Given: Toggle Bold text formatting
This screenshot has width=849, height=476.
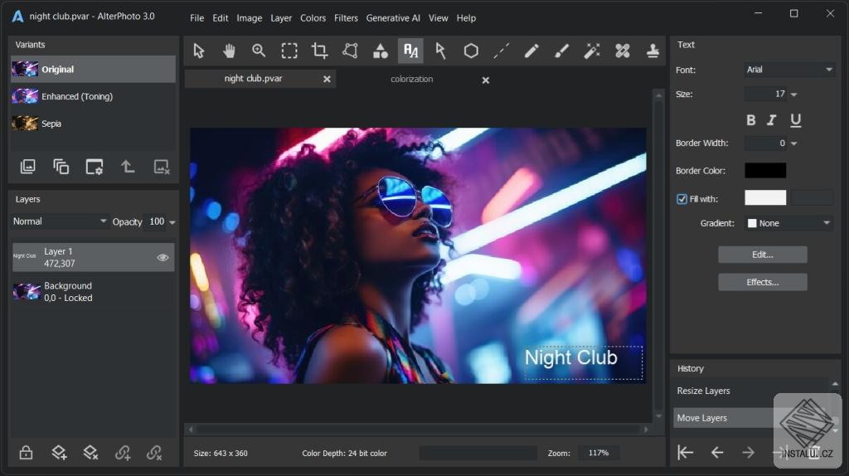Looking at the screenshot, I should pyautogui.click(x=751, y=120).
